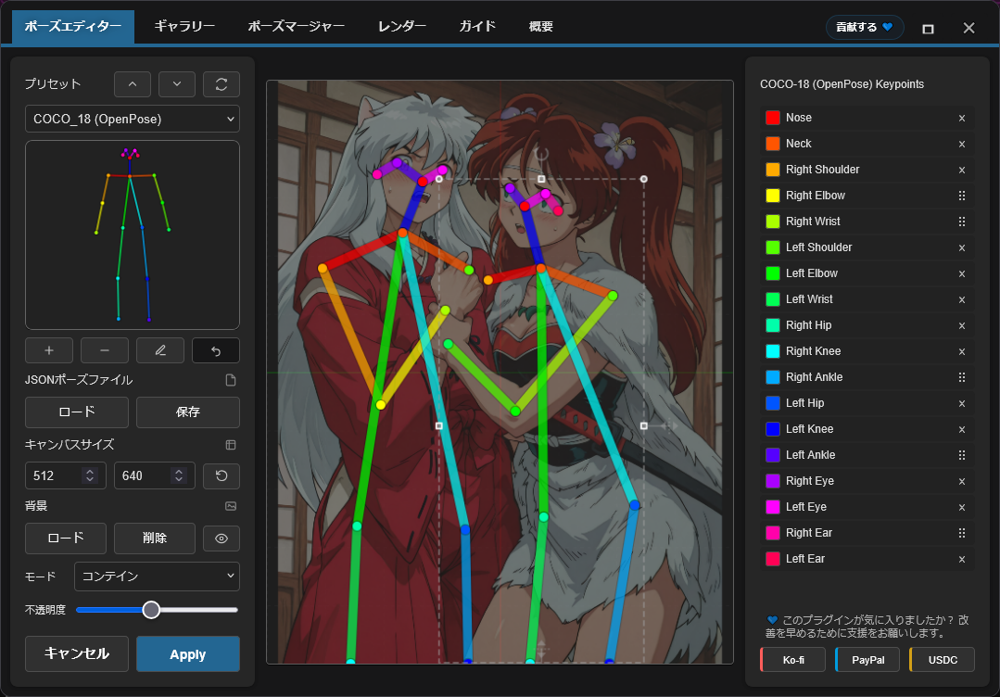Viewport: 1000px width, 697px height.
Task: Open the ポーズマージャー tab
Action: pyautogui.click(x=296, y=26)
